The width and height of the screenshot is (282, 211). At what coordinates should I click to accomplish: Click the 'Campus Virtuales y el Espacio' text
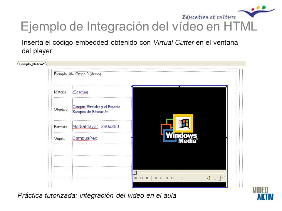96,107
